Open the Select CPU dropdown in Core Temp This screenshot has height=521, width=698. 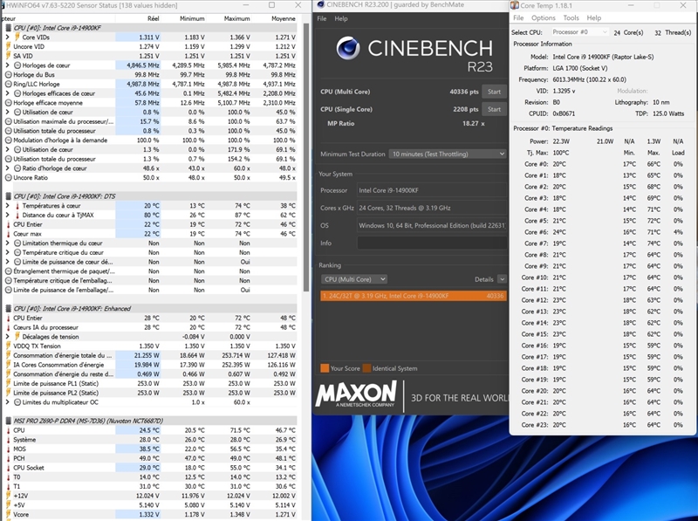(579, 32)
